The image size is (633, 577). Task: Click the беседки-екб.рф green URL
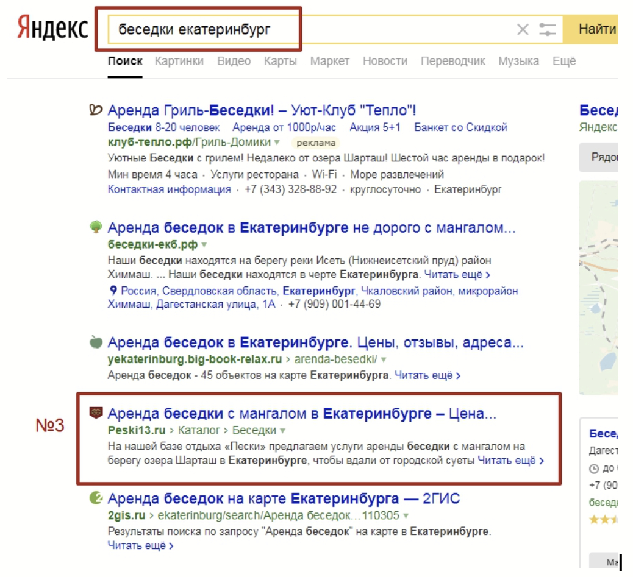pos(152,245)
